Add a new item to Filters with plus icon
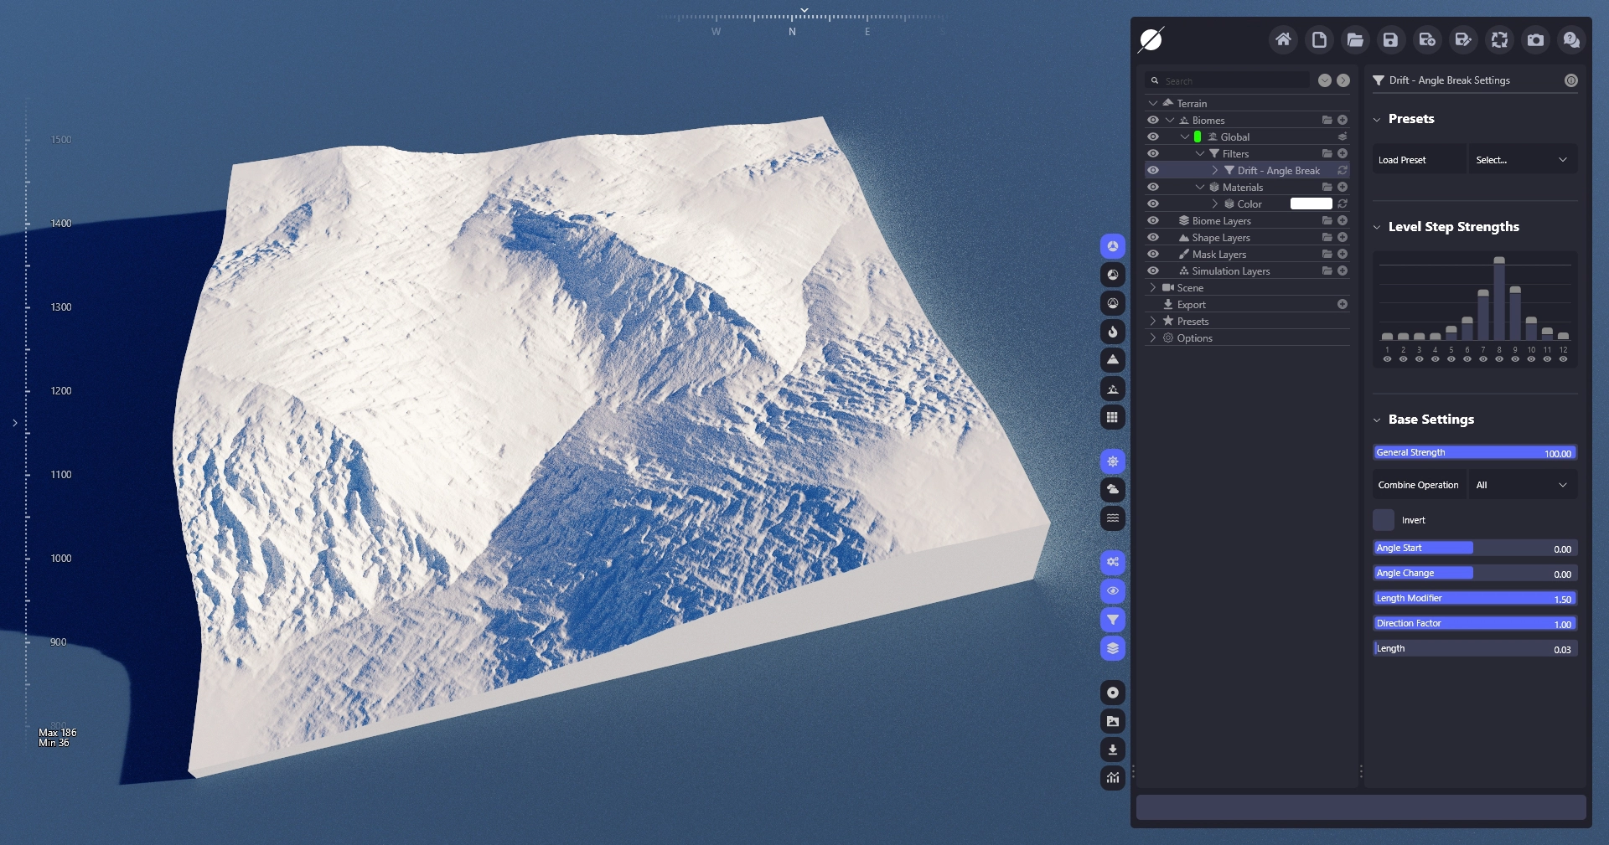This screenshot has width=1609, height=845. pos(1343,153)
